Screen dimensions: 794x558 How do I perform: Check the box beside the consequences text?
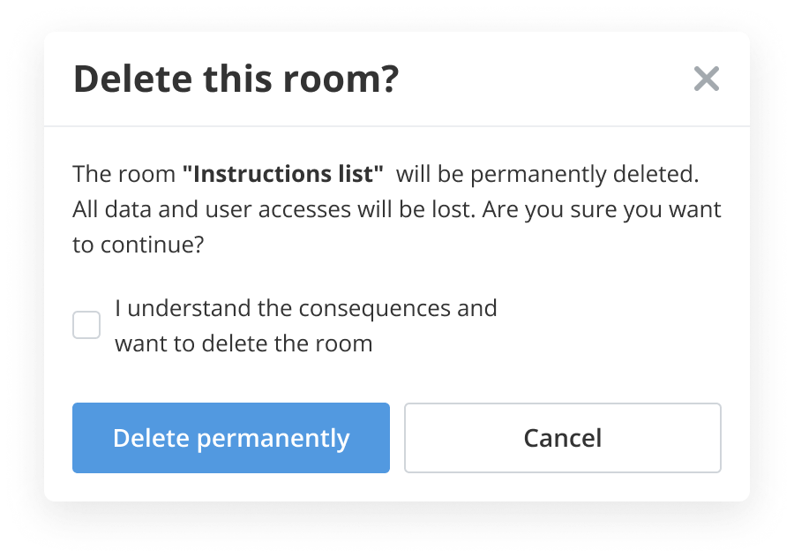click(86, 325)
